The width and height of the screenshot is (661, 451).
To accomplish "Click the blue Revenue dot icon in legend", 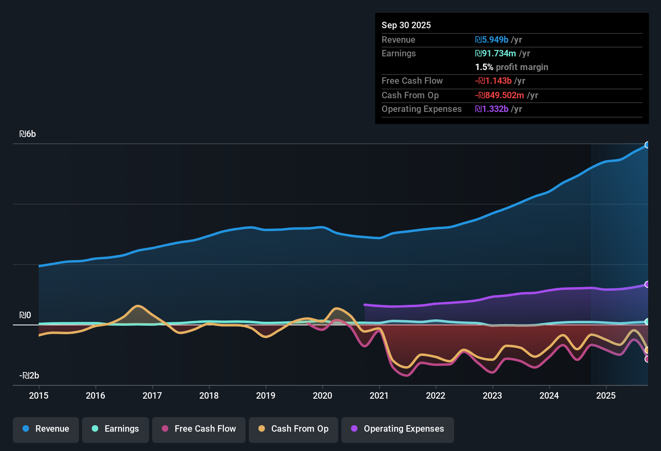I will 26,429.
